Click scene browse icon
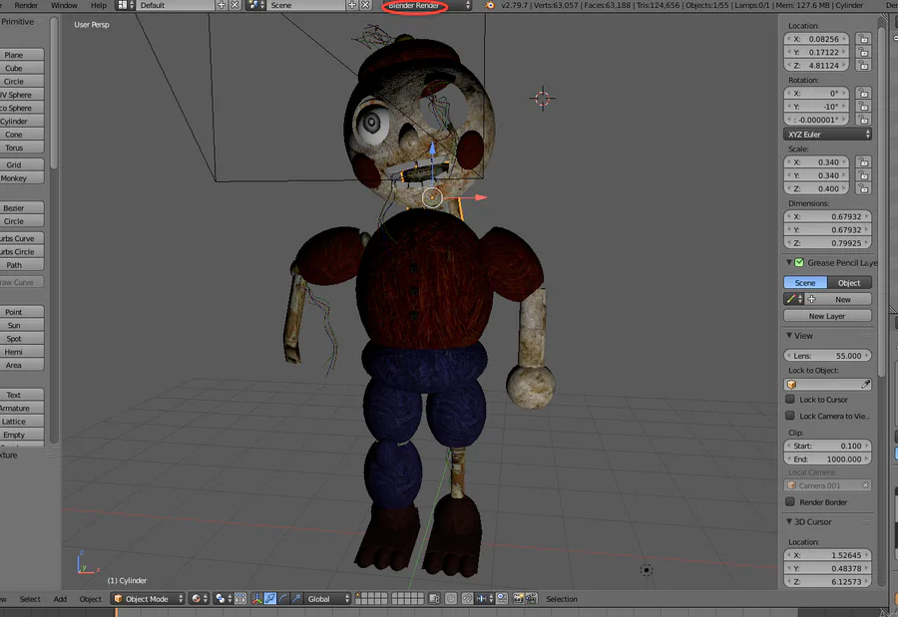898x617 pixels. 256,5
